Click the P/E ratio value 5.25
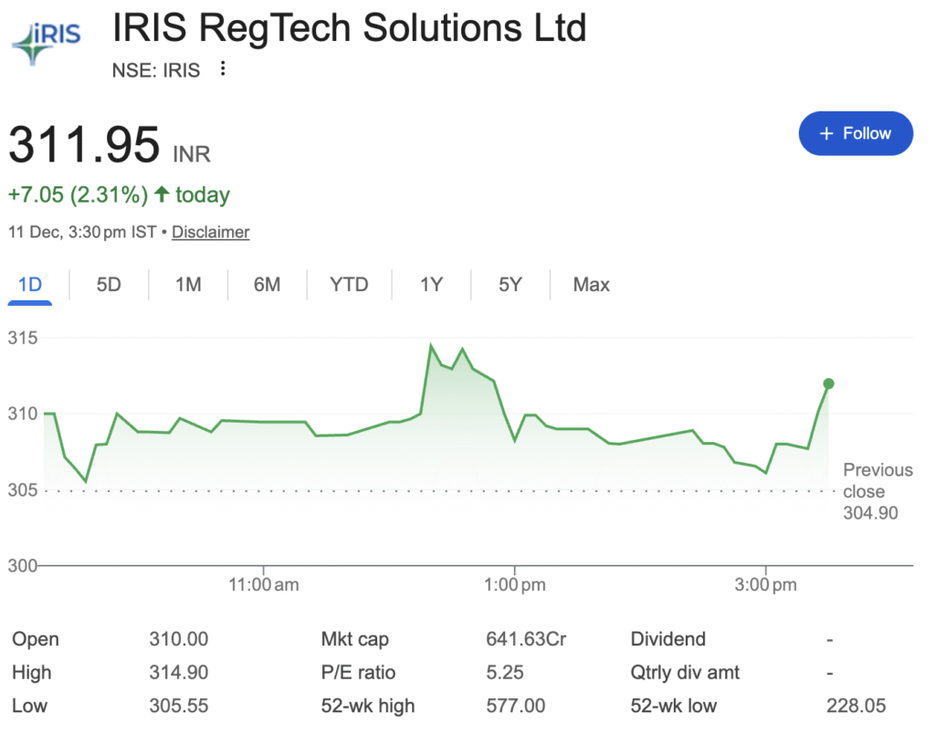The height and width of the screenshot is (745, 935). [505, 673]
